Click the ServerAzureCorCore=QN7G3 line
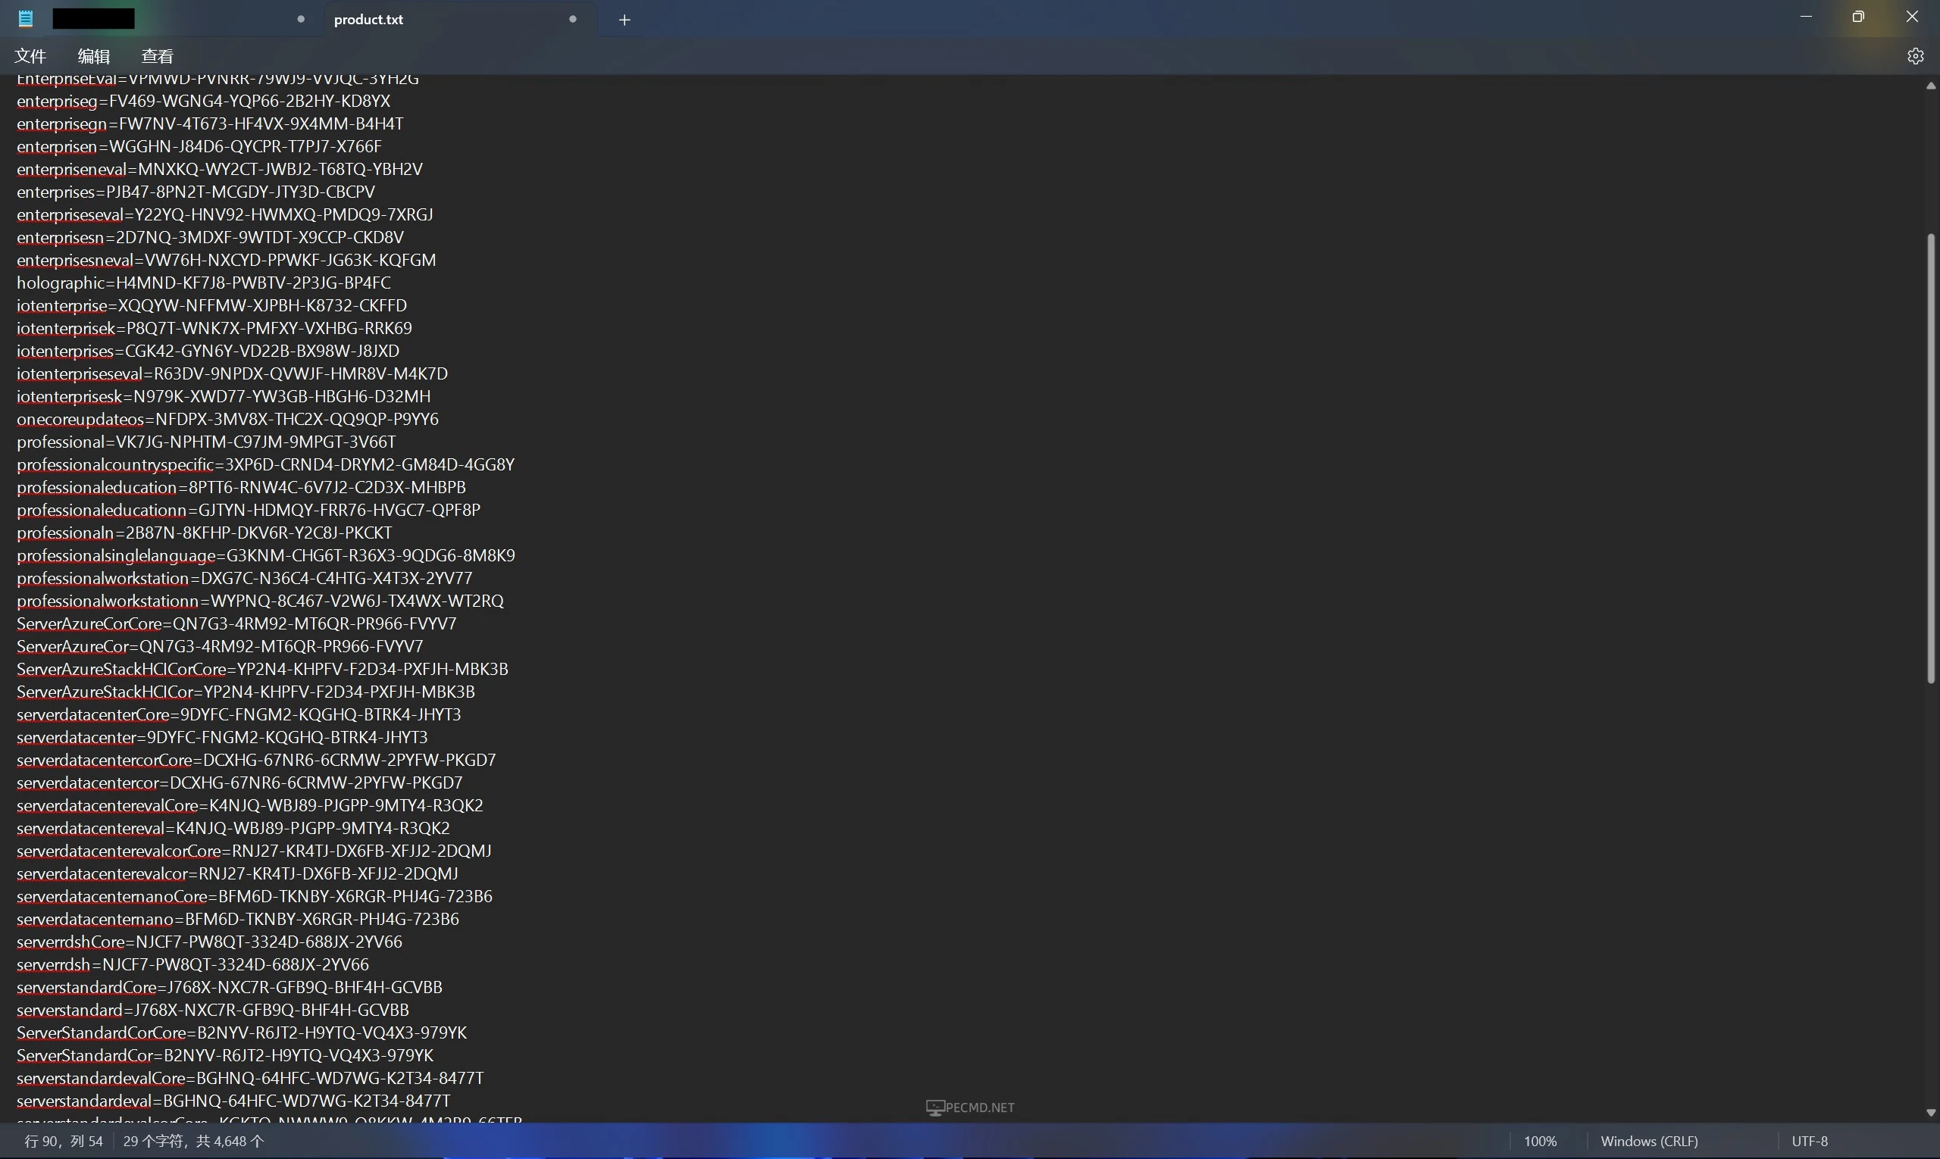Viewport: 1940px width, 1159px height. pyautogui.click(x=236, y=623)
